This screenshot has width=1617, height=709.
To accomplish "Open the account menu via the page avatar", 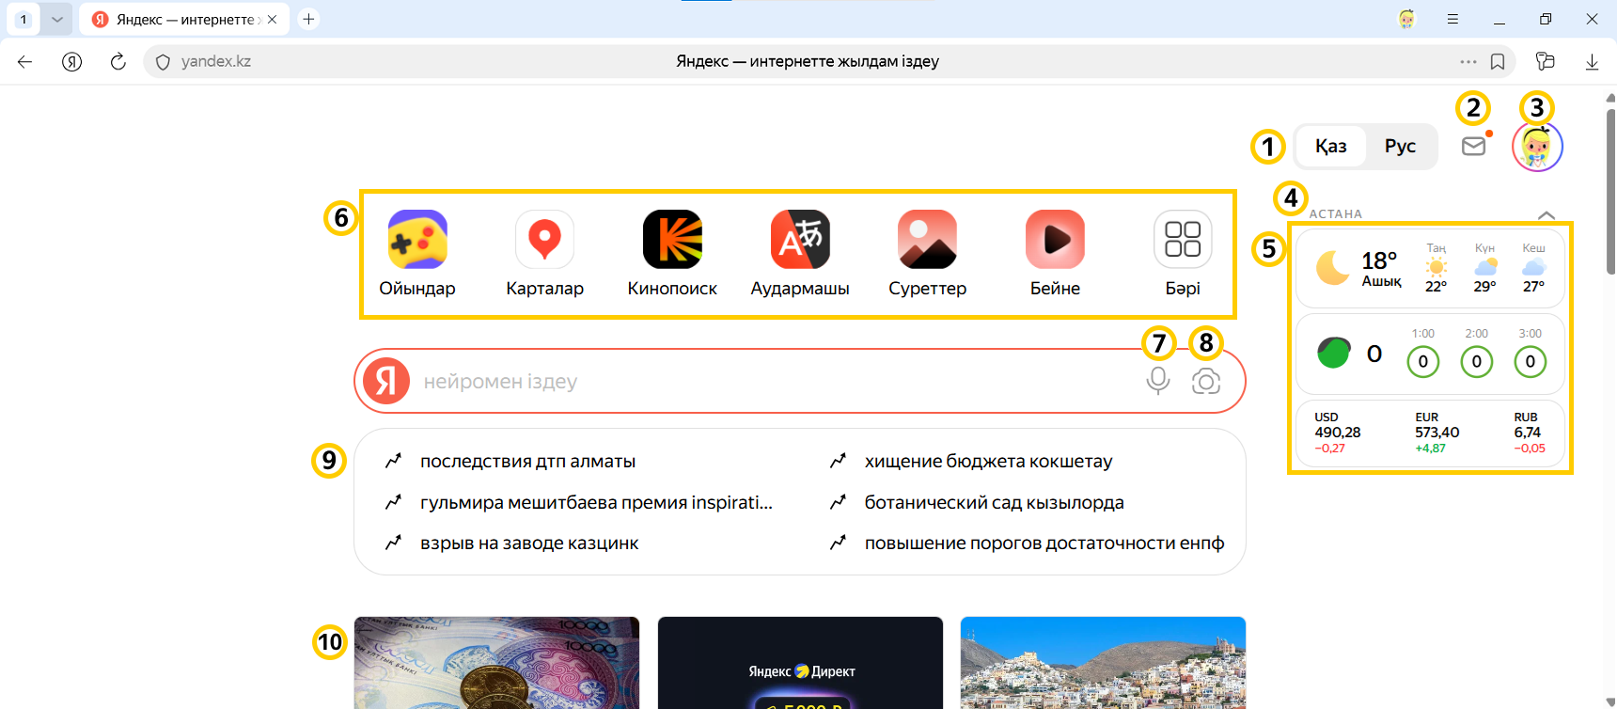I will [1537, 147].
